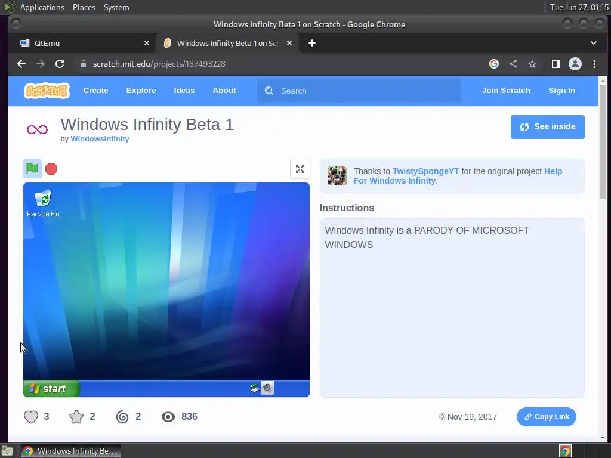Share this page via share icon
611x458 pixels.
(513, 64)
